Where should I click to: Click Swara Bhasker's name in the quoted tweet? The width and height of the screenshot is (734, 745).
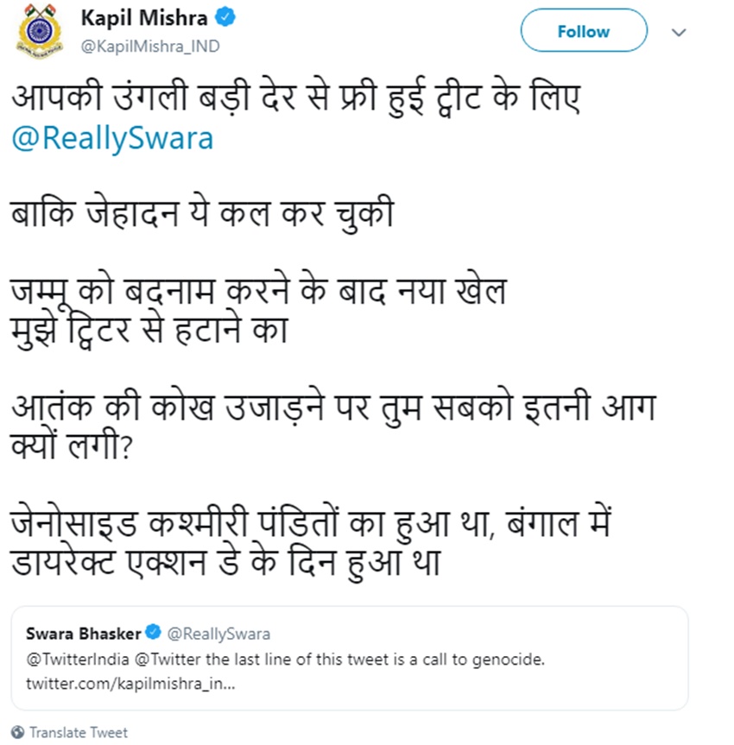tap(83, 634)
